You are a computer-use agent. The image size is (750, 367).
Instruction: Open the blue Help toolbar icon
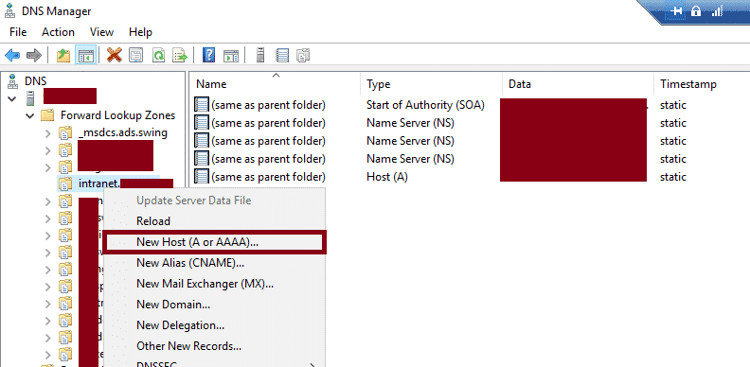point(208,56)
